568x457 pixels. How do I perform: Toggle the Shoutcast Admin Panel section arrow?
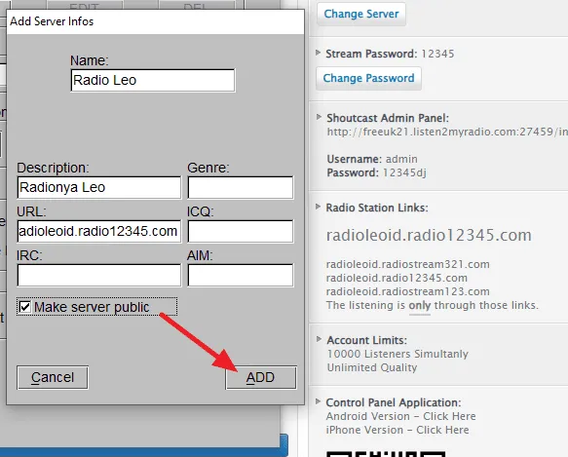pyautogui.click(x=319, y=117)
